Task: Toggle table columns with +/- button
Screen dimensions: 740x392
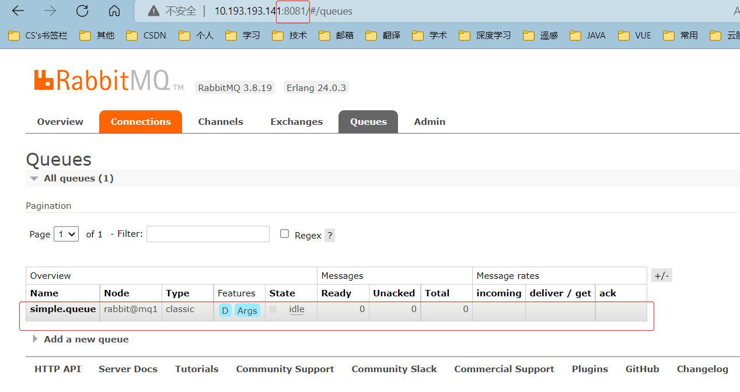Action: (x=662, y=275)
